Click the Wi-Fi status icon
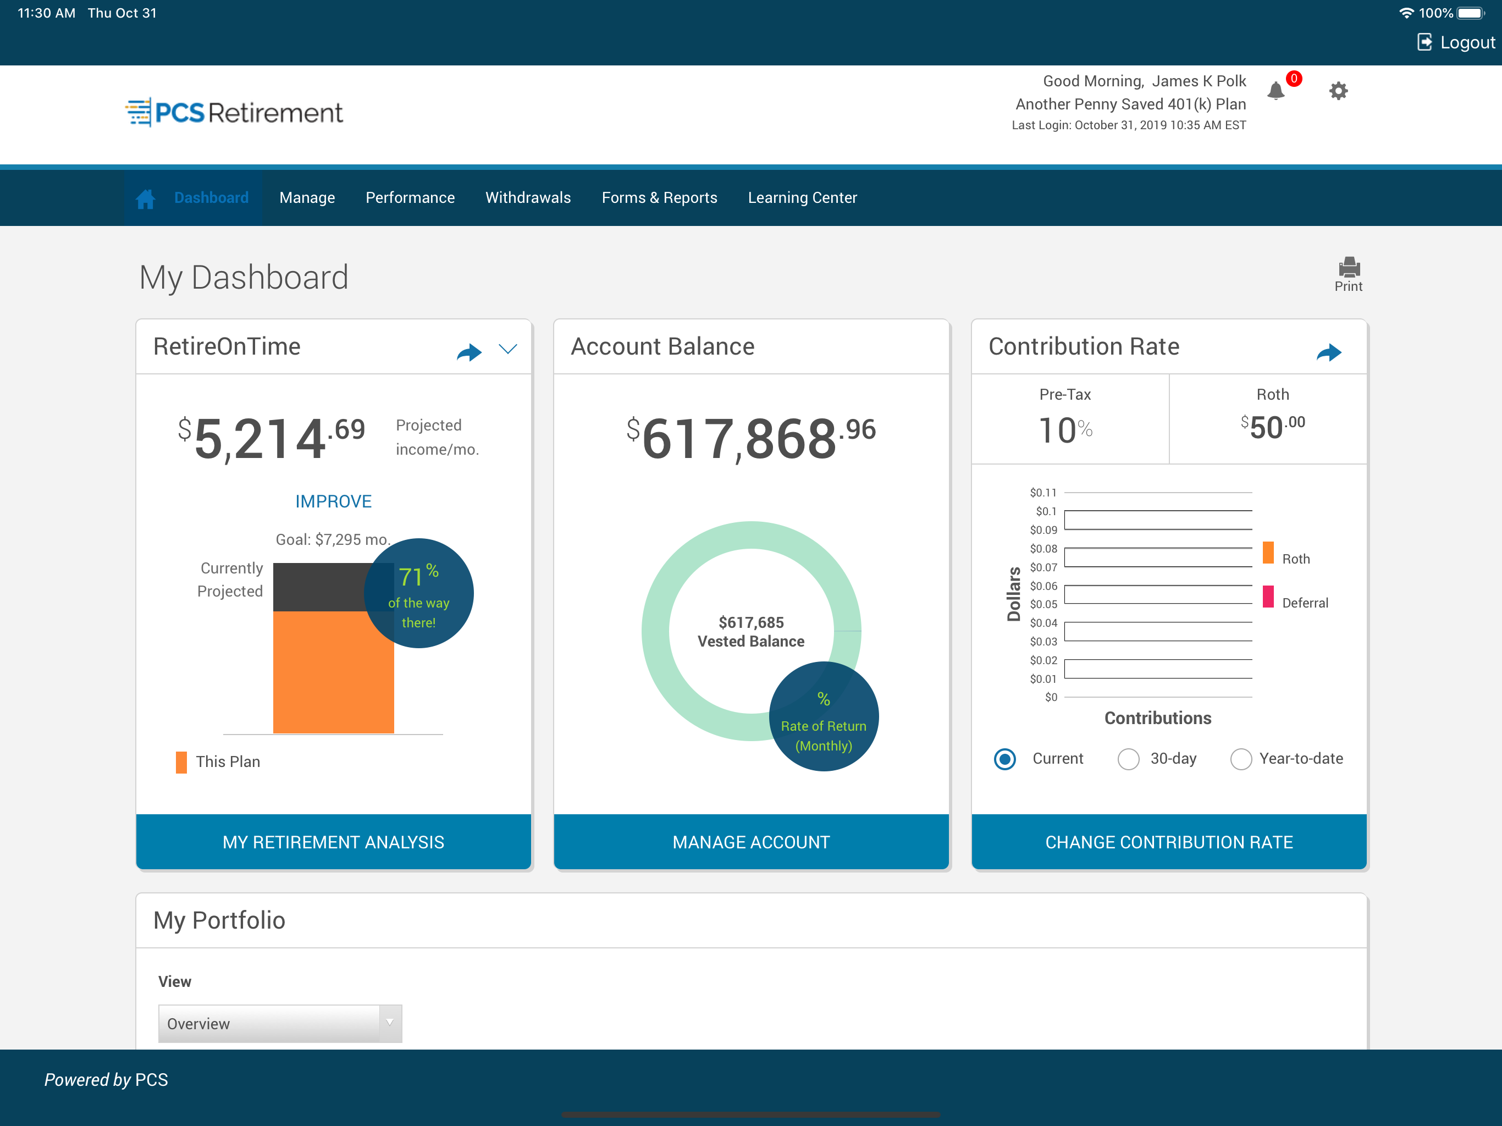 (x=1406, y=13)
